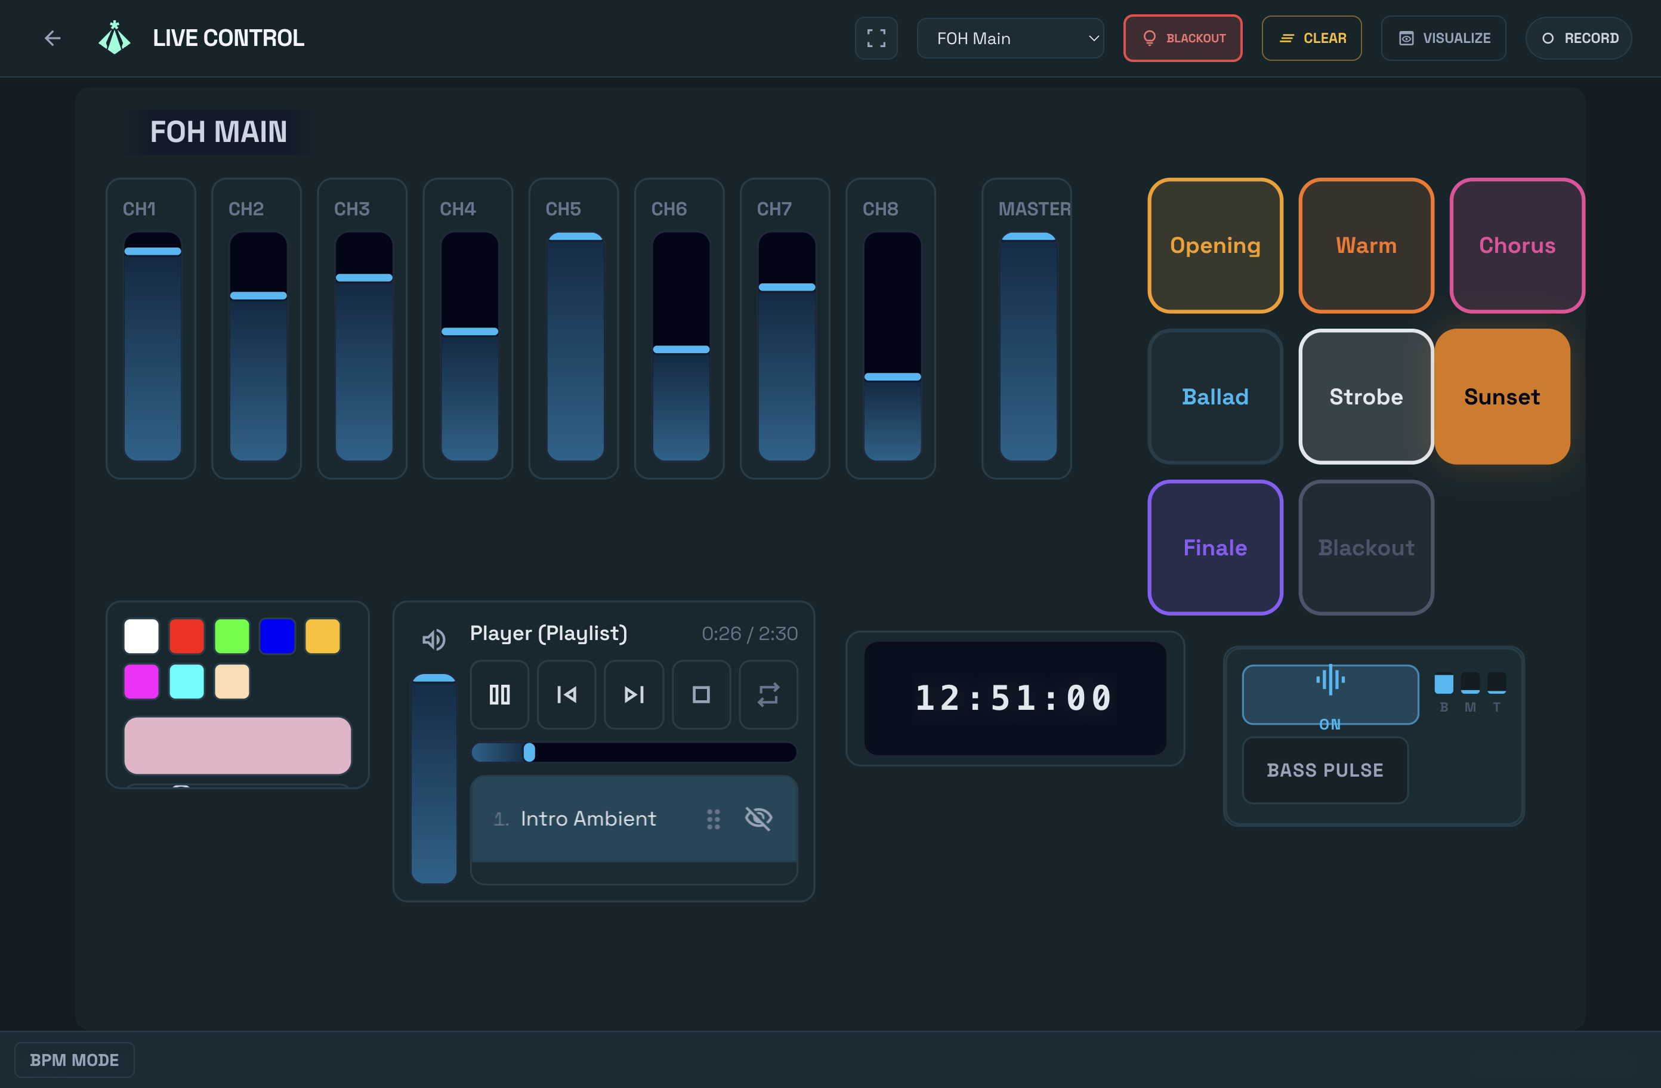Enable the M frequency band
The image size is (1661, 1088).
(x=1471, y=684)
